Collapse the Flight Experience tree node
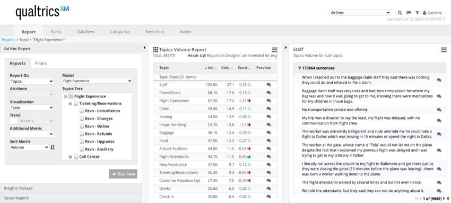451x203 pixels. click(x=65, y=97)
